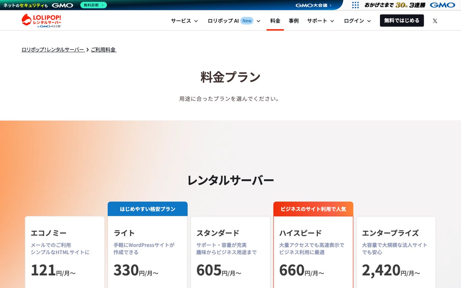This screenshot has width=461, height=288.
Task: Select the ライト plan title
Action: (124, 233)
